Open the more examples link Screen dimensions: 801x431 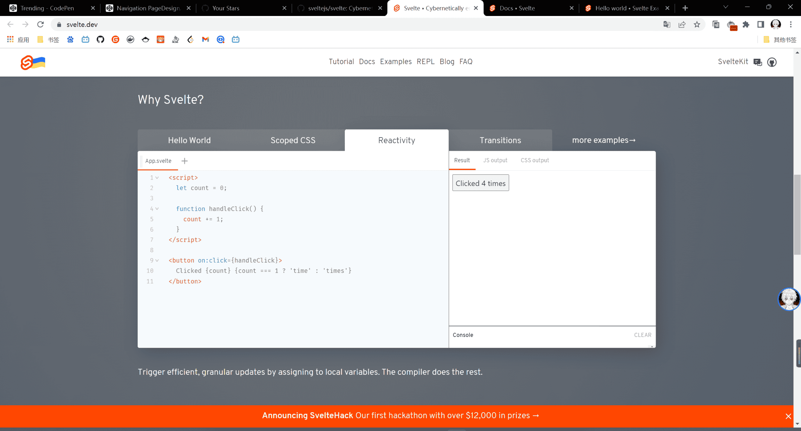(x=604, y=140)
